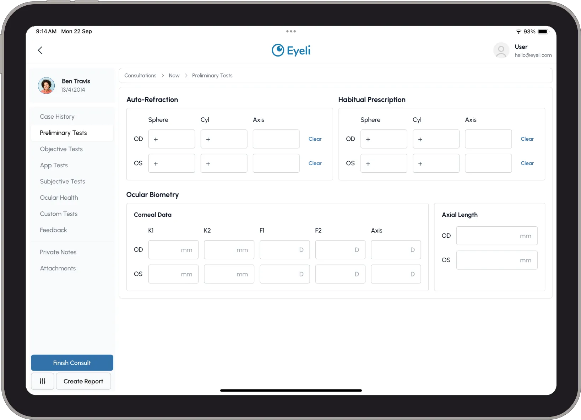The width and height of the screenshot is (581, 420).
Task: Open Custom Tests section
Action: point(72,214)
